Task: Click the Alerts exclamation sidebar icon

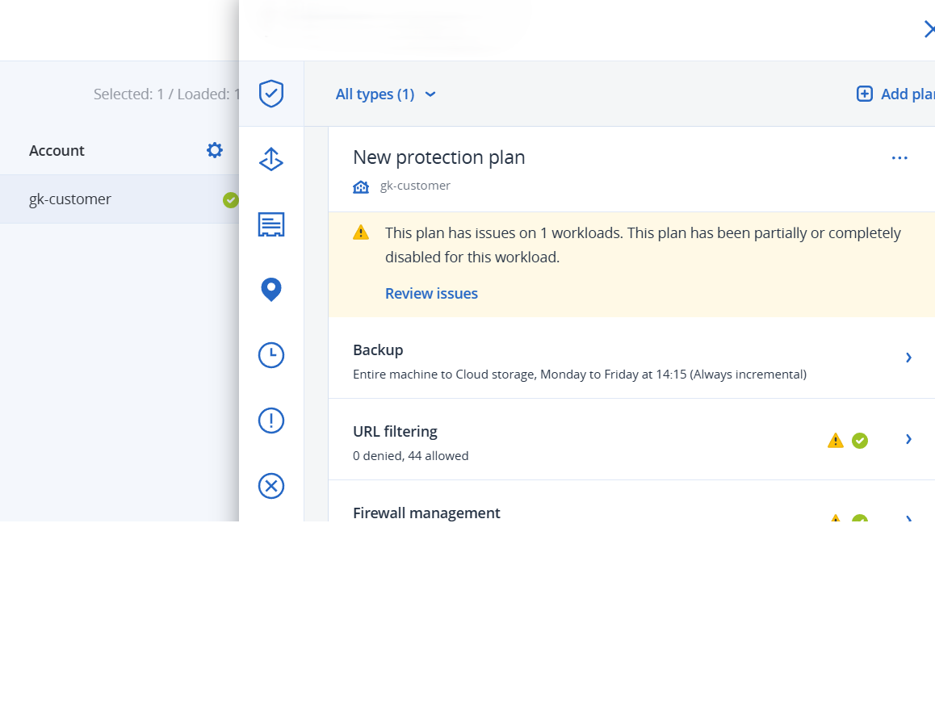Action: point(271,421)
